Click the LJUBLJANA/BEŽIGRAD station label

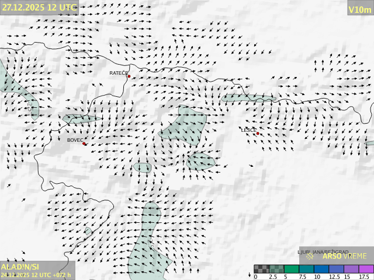323,252
